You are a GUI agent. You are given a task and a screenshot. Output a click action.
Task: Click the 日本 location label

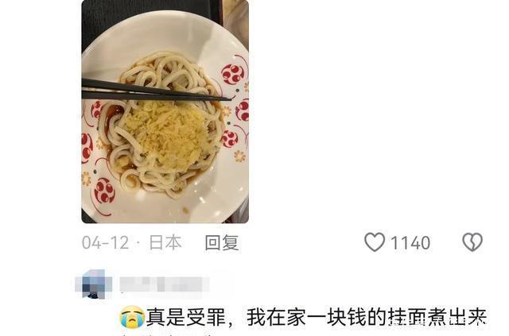[165, 242]
